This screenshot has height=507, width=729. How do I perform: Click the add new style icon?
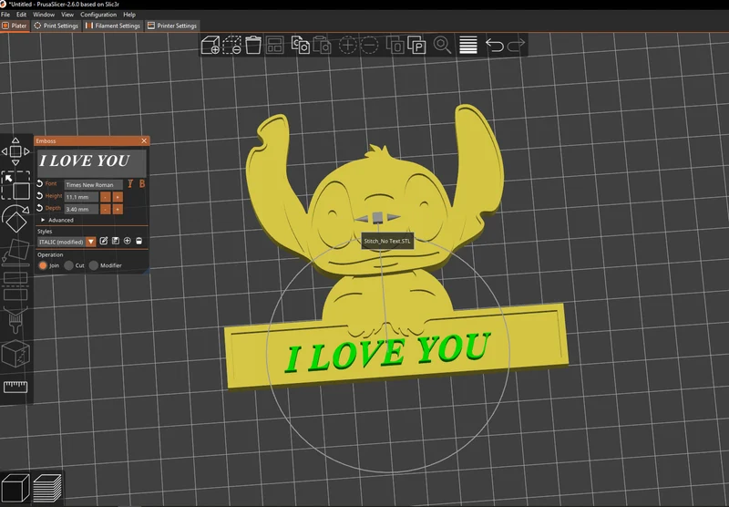tap(127, 241)
